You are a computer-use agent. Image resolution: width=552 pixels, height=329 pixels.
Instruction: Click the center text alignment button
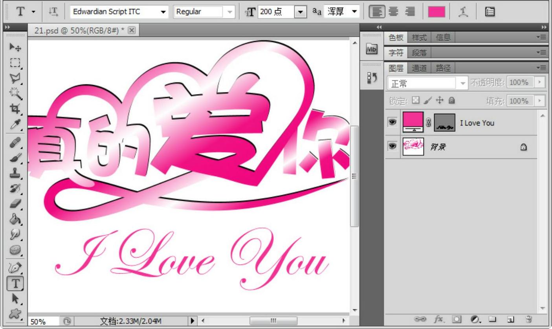click(393, 12)
